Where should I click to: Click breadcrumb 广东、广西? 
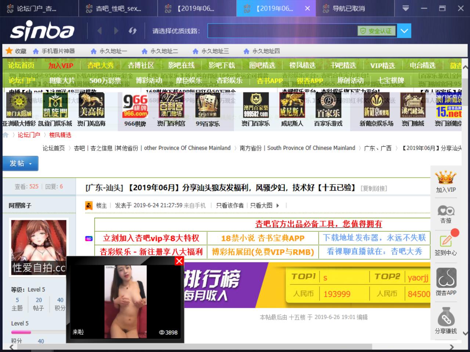(x=377, y=148)
